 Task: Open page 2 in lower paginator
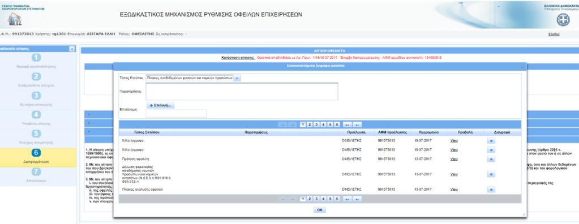[x=310, y=199]
